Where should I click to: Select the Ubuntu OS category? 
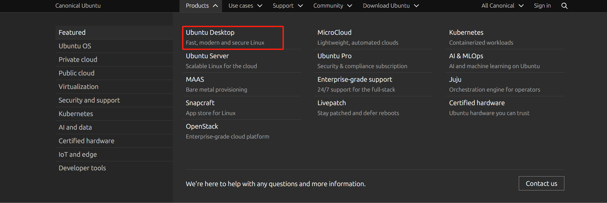pos(114,46)
